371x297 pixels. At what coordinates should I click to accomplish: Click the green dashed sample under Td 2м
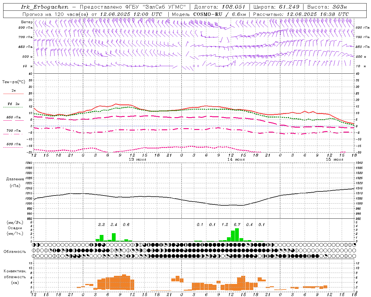click(13, 107)
